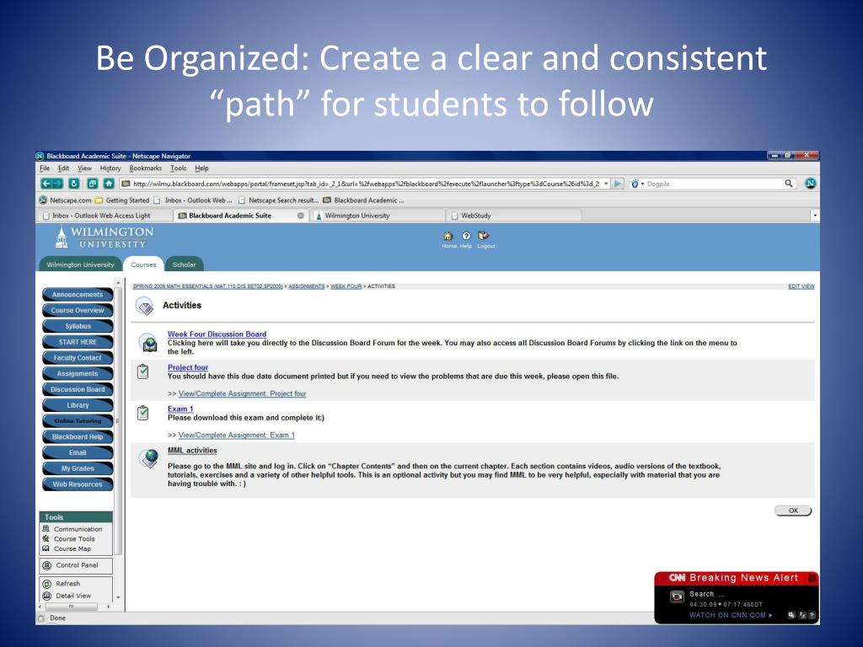Click the EDIT VIEW link
This screenshot has width=863, height=647.
(801, 286)
